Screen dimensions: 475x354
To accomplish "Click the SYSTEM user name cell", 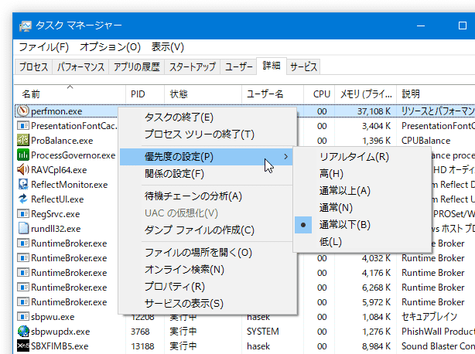I will (x=263, y=332).
